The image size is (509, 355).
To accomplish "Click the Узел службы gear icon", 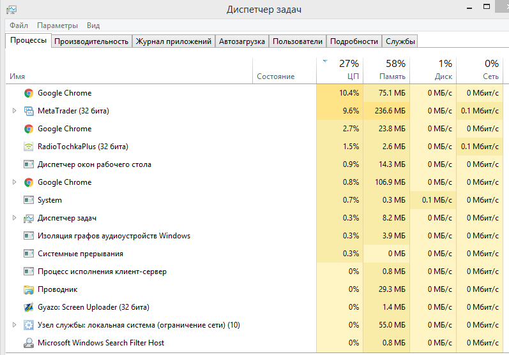I will [29, 325].
